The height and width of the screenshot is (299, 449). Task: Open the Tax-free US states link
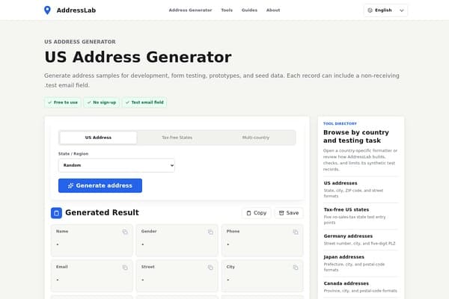pyautogui.click(x=361, y=216)
